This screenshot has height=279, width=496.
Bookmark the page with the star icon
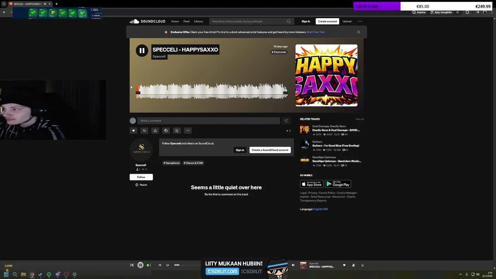pos(458,12)
